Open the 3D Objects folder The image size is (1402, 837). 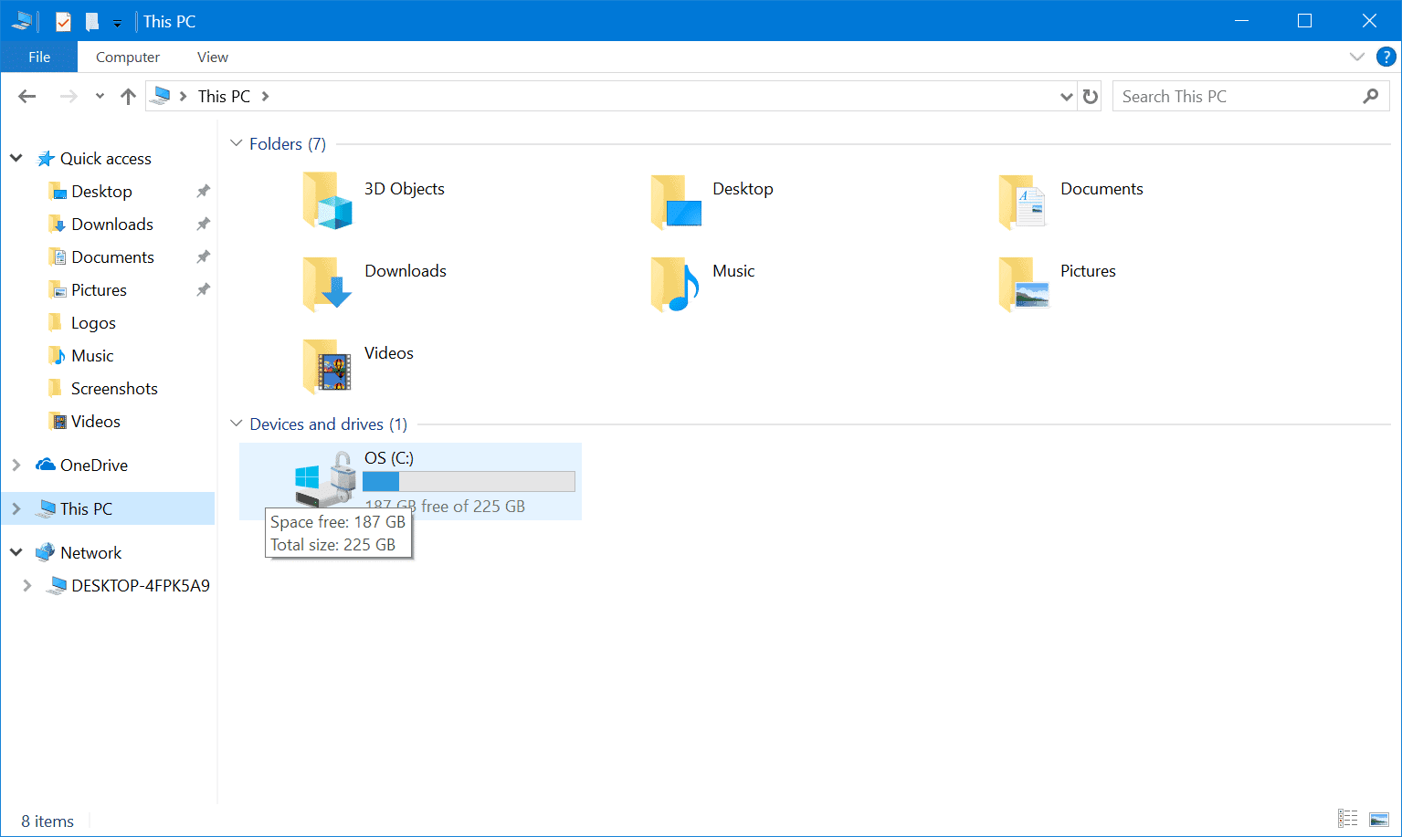(x=326, y=201)
